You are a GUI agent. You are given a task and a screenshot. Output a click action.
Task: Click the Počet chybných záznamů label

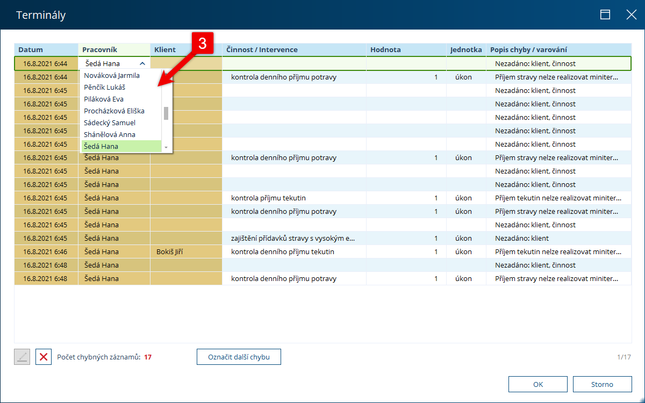99,357
